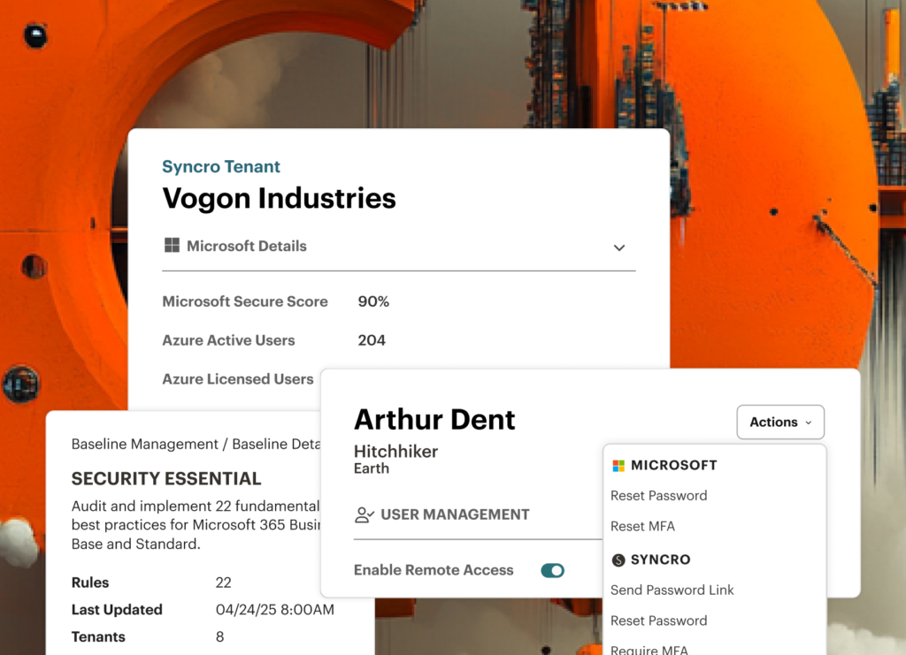
Task: Select the Arthur Dent name heading
Action: (x=434, y=420)
